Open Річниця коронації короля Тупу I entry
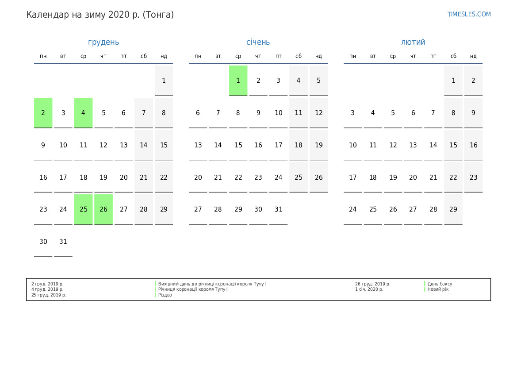Image resolution: width=517 pixels, height=366 pixels. coord(193,289)
